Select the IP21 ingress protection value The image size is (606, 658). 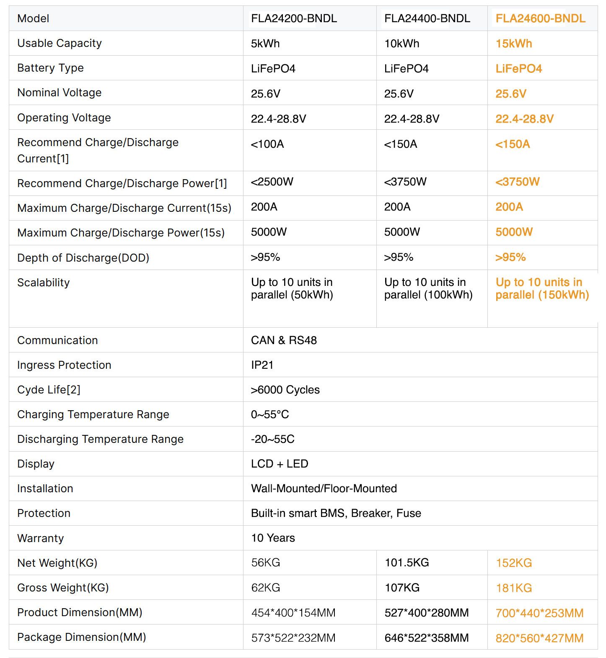click(262, 365)
